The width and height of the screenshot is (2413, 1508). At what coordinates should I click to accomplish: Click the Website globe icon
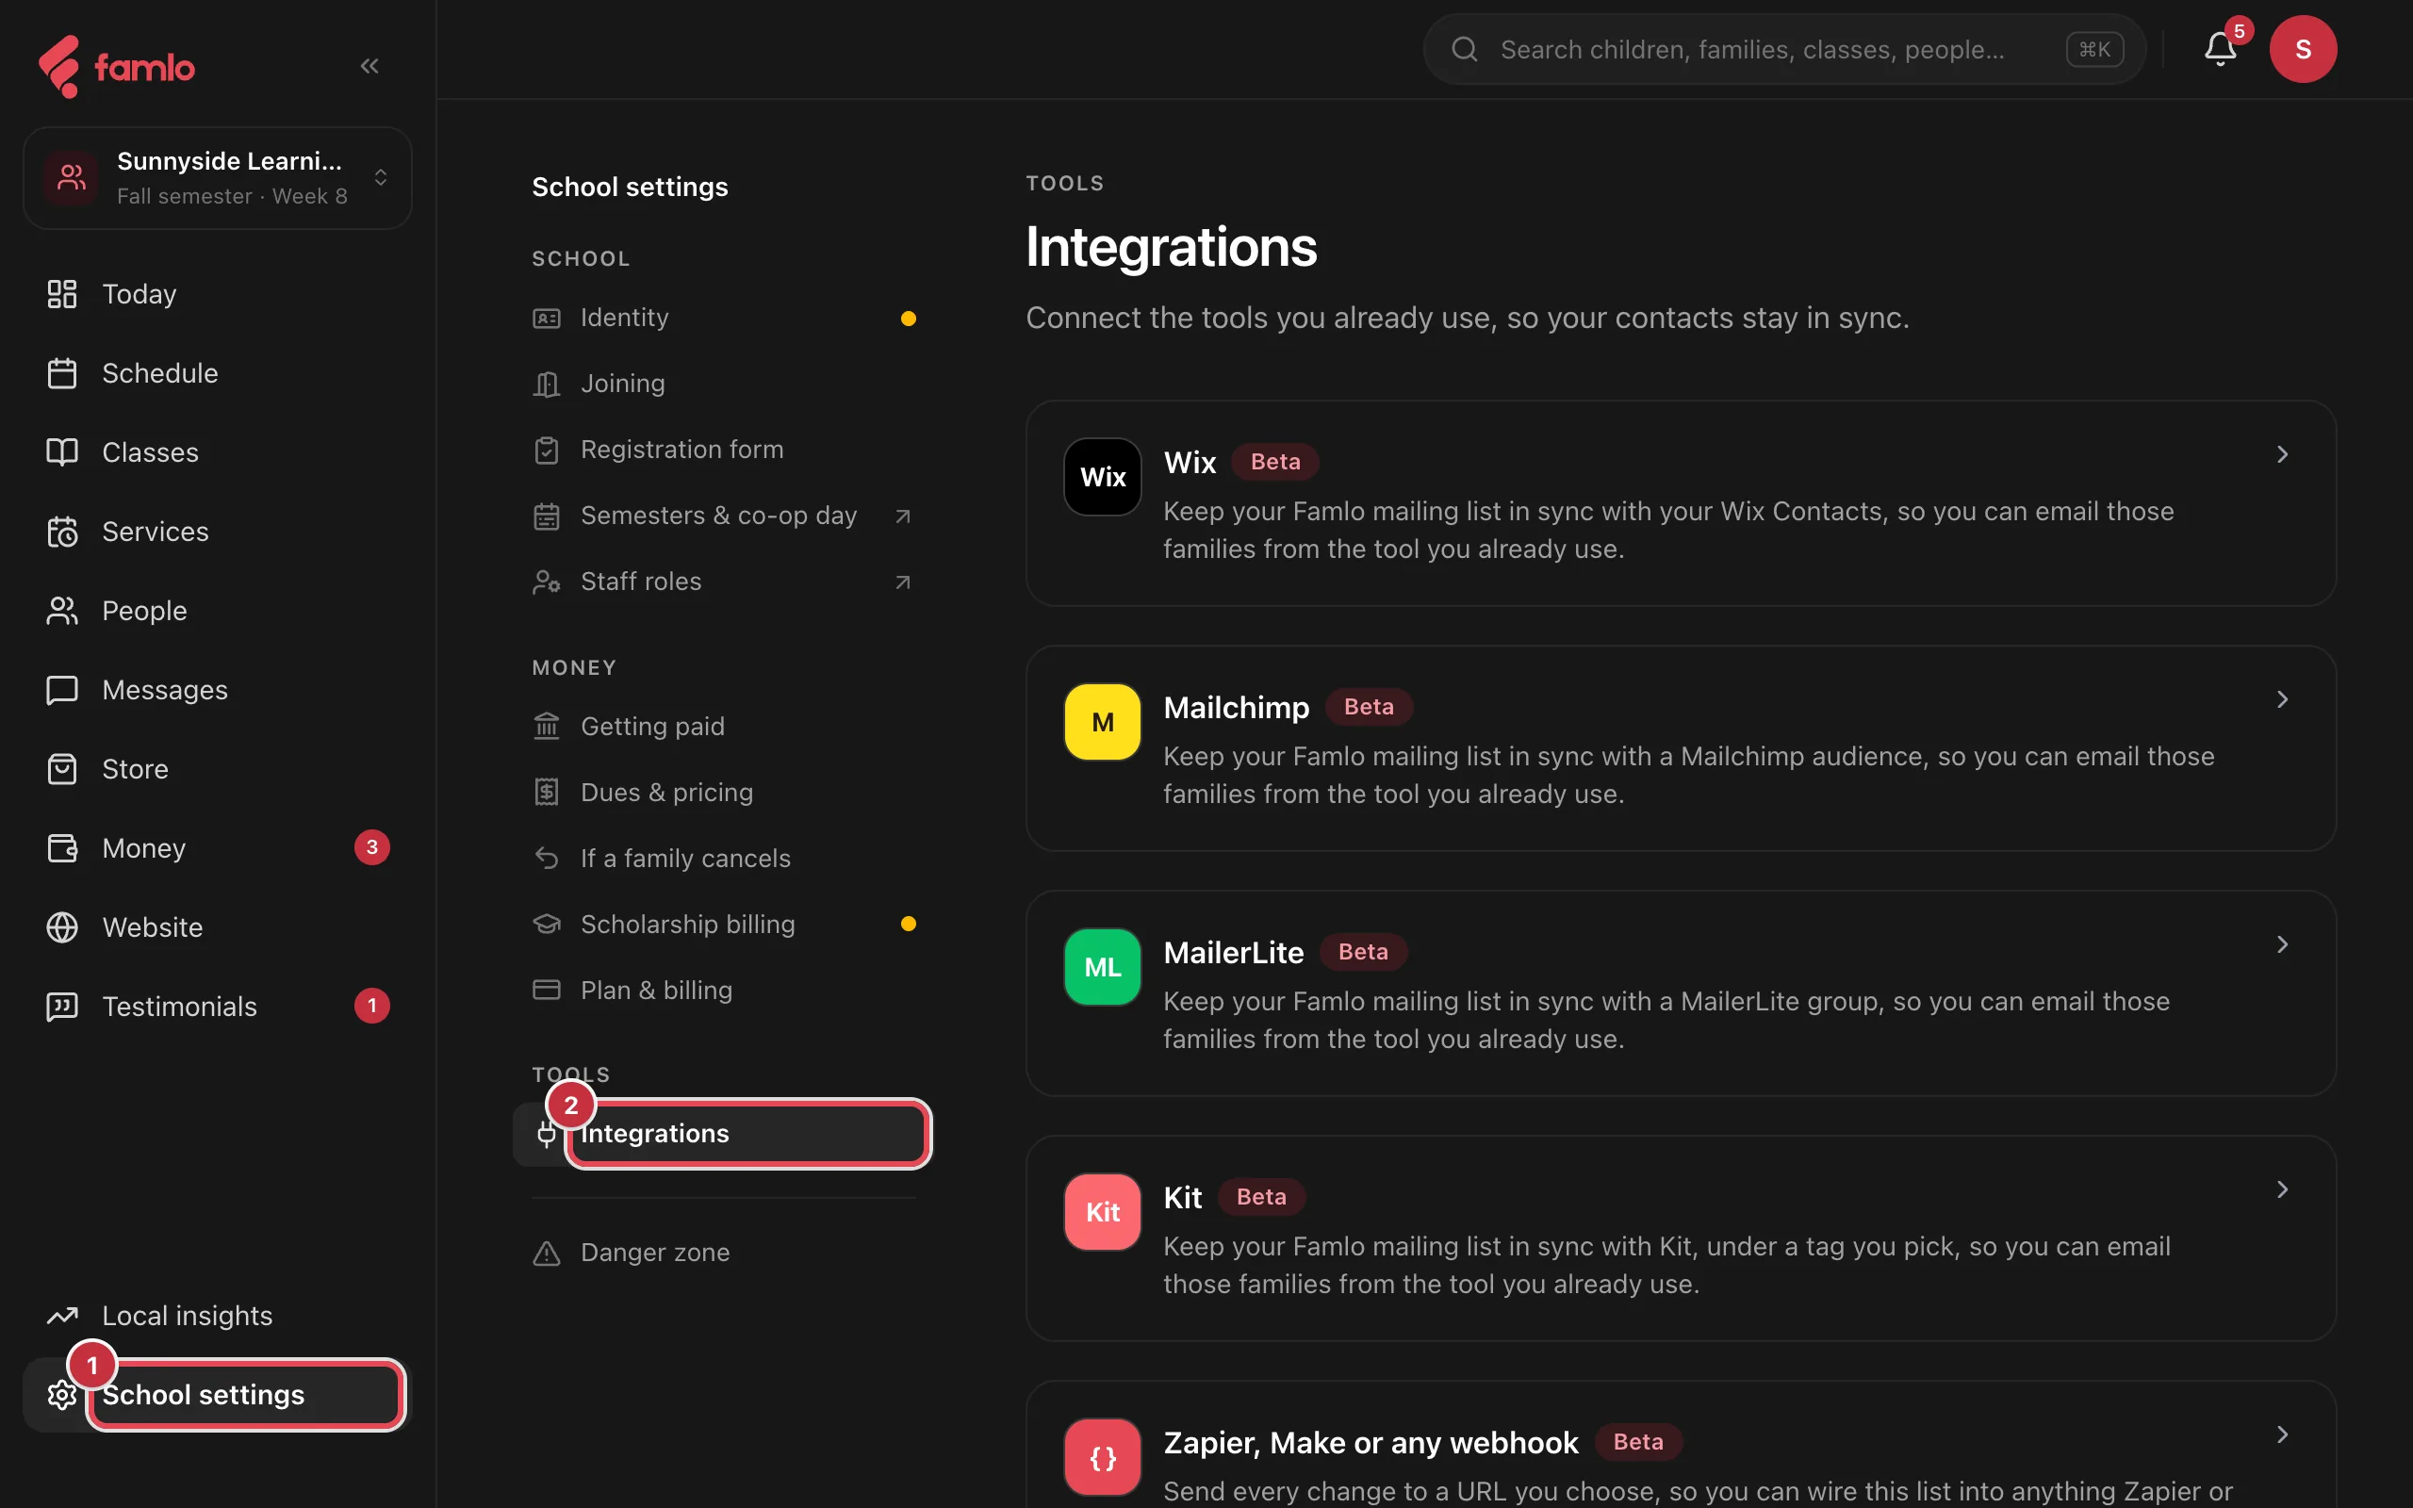(x=62, y=927)
